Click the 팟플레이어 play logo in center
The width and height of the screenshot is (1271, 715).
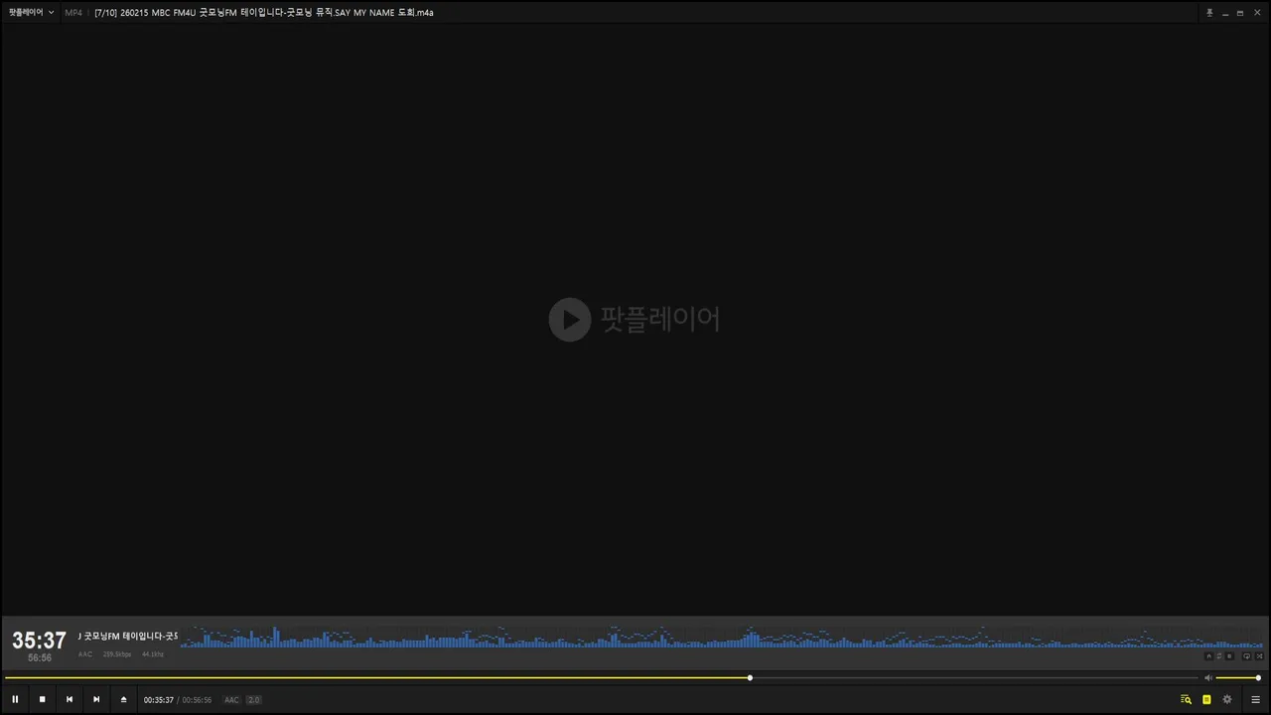click(x=635, y=320)
